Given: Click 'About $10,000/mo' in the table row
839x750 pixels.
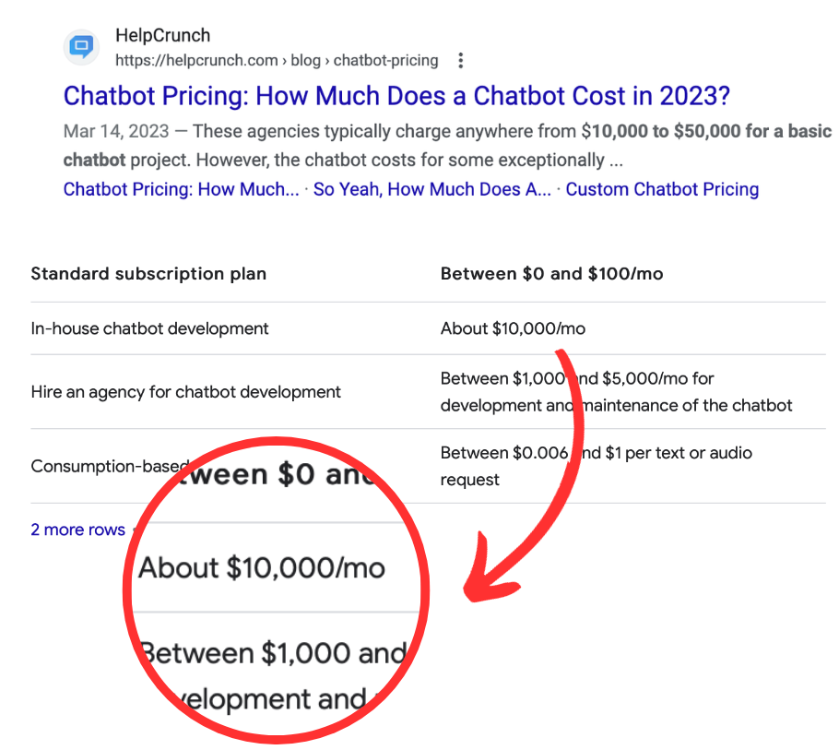Looking at the screenshot, I should pyautogui.click(x=513, y=328).
